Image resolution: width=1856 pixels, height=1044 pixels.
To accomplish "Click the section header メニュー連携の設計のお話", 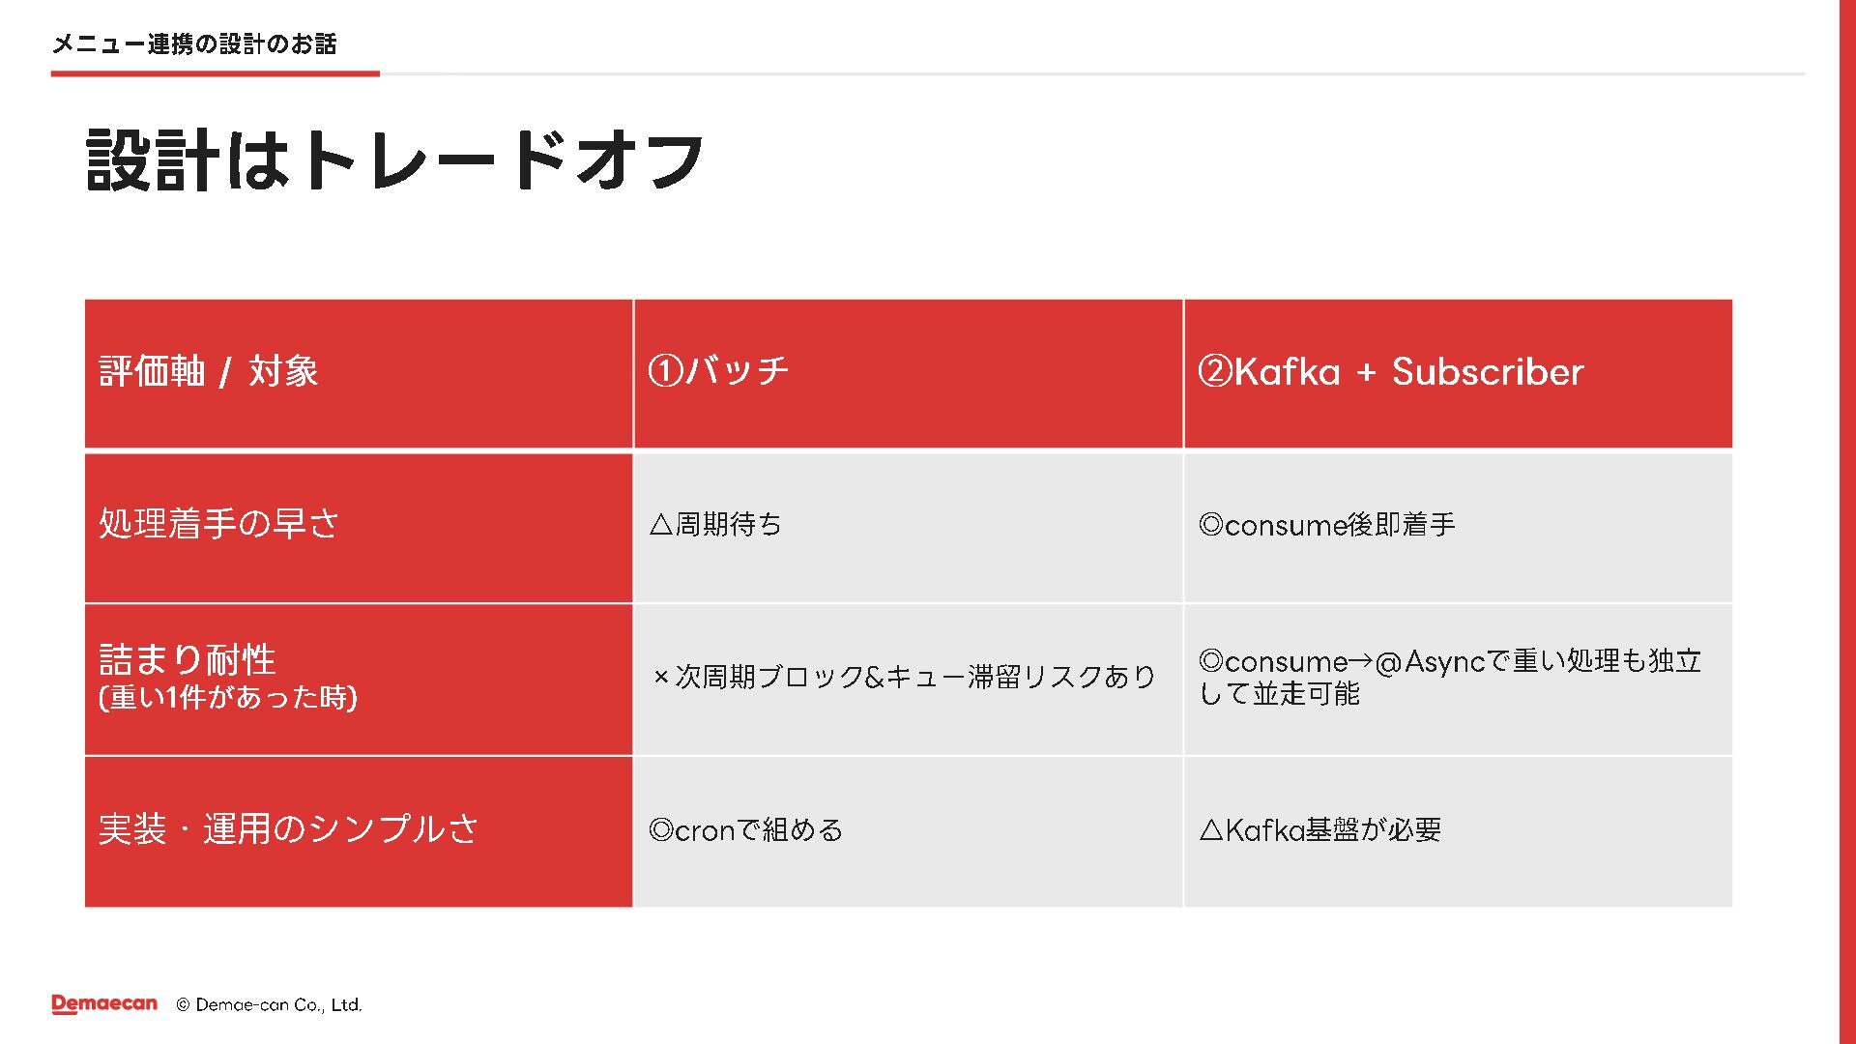I will pos(194,43).
